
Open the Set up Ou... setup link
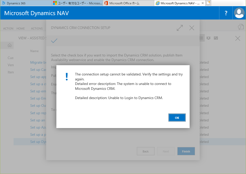(x=38, y=106)
